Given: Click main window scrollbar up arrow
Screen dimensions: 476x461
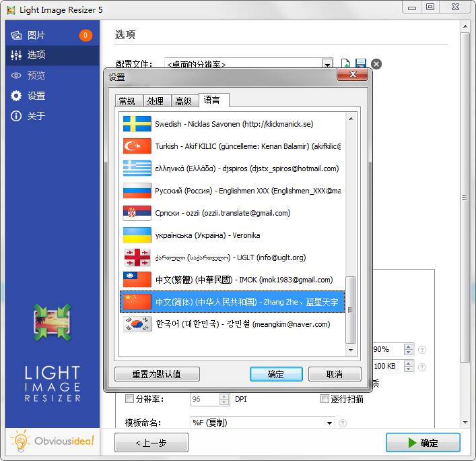Looking at the screenshot, I should (x=465, y=26).
